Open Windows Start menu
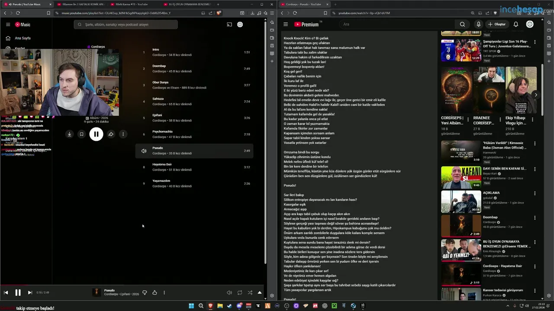Screen dimensions: 554x311 point(191,306)
